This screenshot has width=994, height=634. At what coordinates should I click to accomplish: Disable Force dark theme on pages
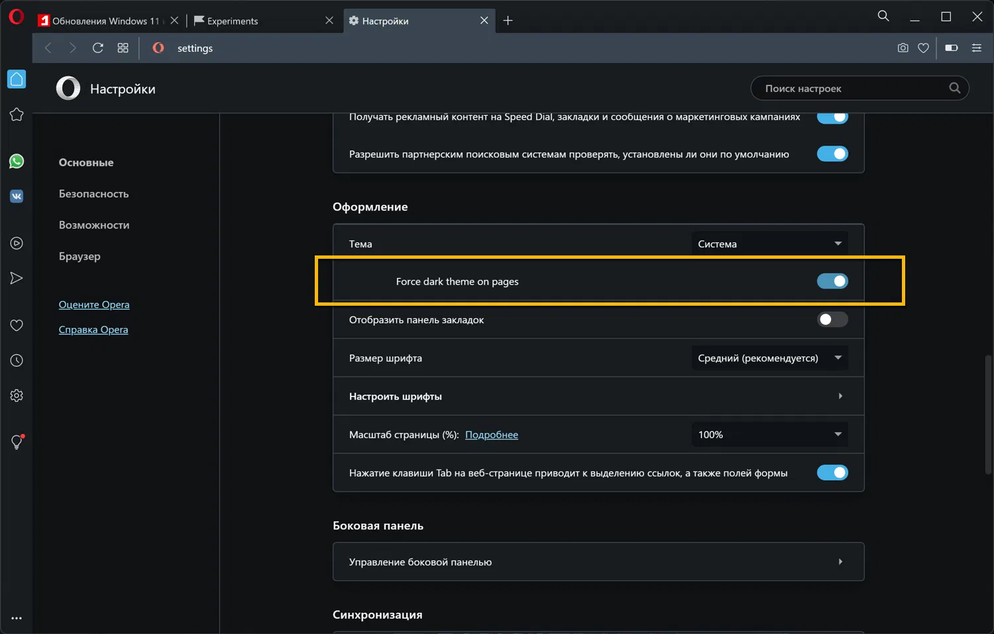[832, 281]
